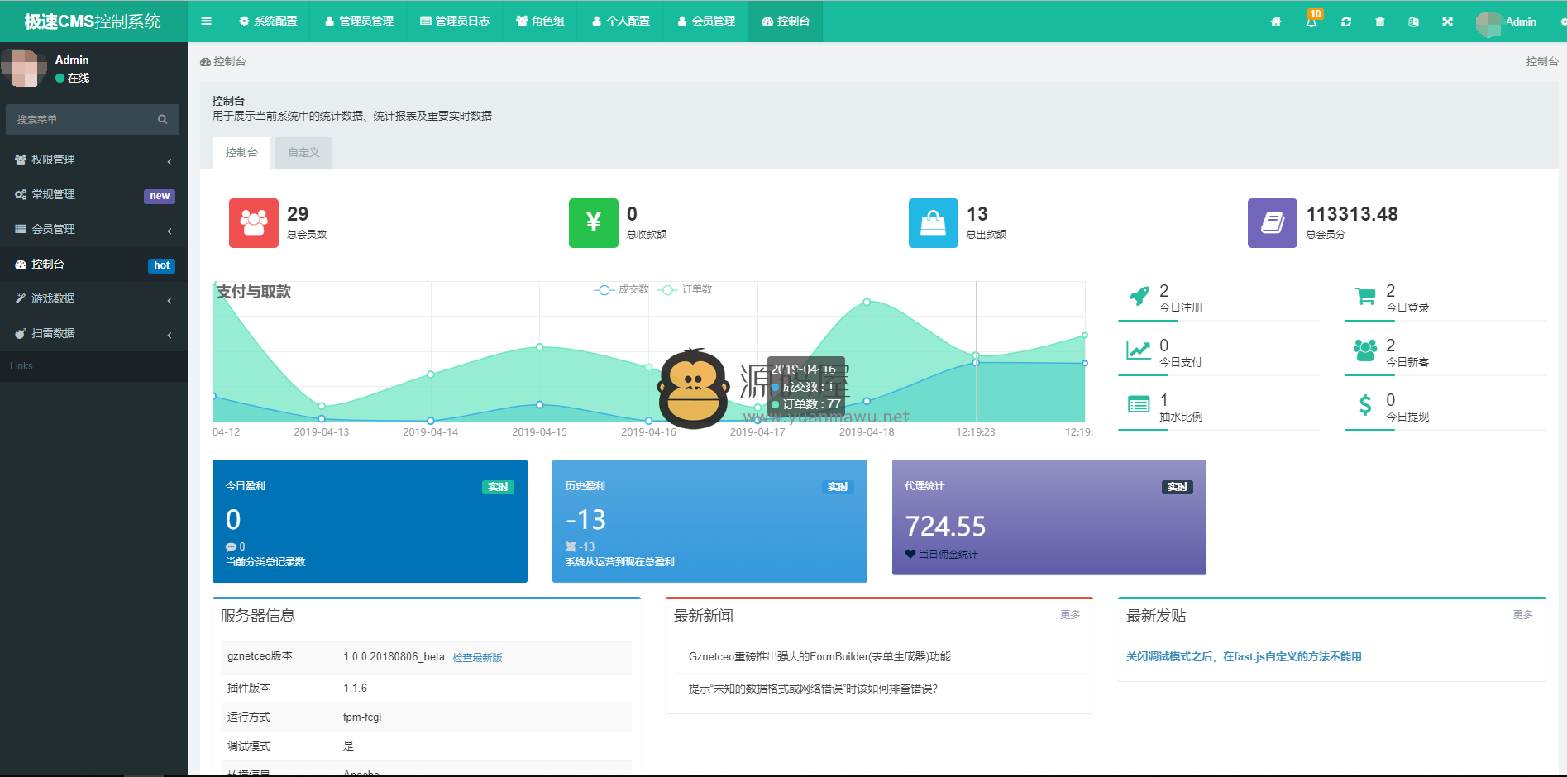
Task: Click the 代理统计 purple card
Action: (x=1049, y=517)
